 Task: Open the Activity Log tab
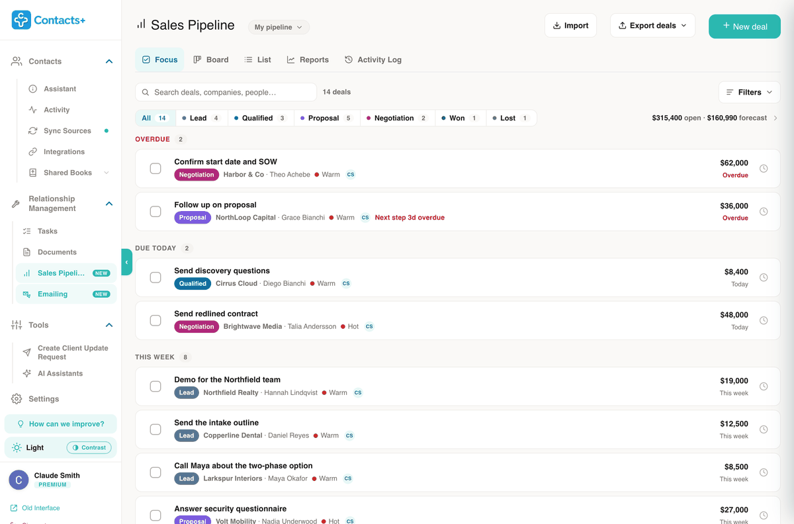[373, 60]
